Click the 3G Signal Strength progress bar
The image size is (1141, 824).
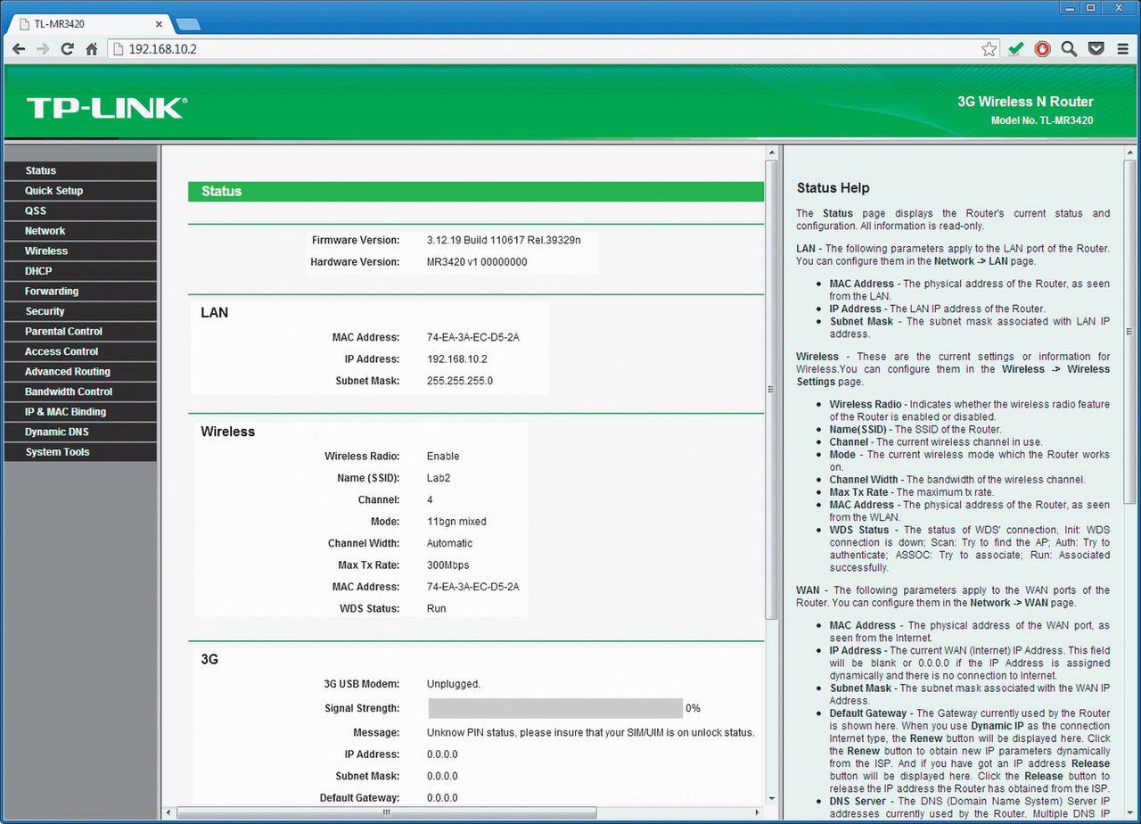pos(555,708)
